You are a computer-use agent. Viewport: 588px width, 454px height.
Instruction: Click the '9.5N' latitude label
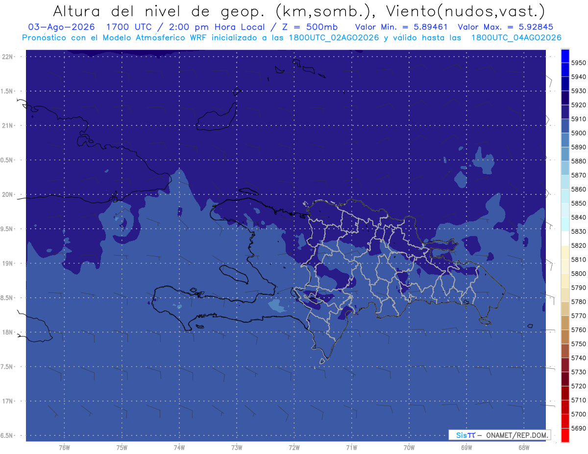pos(7,229)
